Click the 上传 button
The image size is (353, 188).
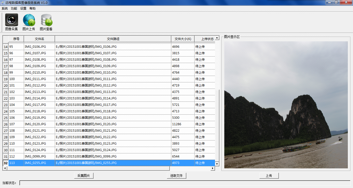(x=269, y=176)
